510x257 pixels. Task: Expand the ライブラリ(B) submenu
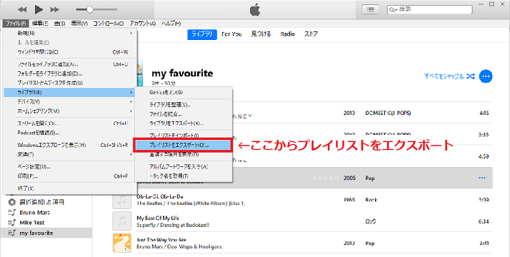(70, 92)
